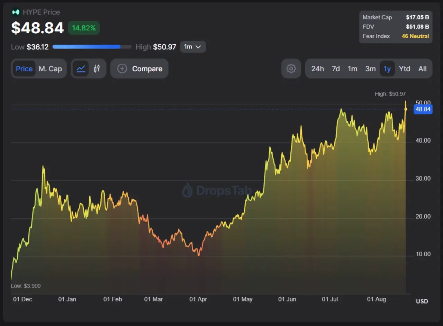Click the 10.00 y-axis label

tap(423, 254)
